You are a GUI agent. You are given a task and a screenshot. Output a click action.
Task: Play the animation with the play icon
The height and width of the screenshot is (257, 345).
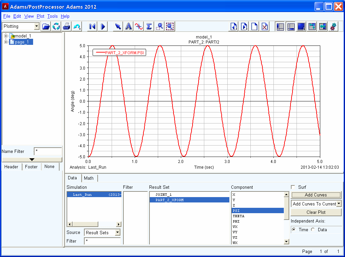[103, 27]
